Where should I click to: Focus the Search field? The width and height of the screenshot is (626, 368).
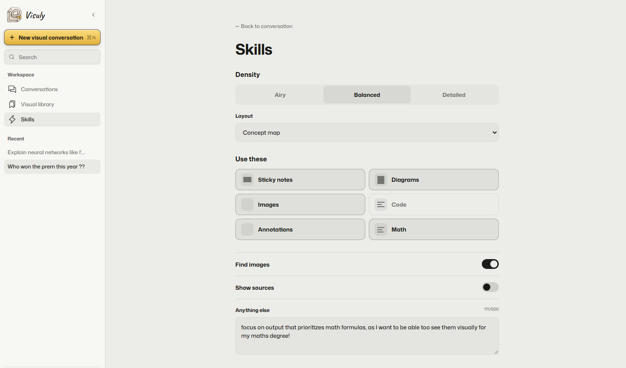pos(52,57)
